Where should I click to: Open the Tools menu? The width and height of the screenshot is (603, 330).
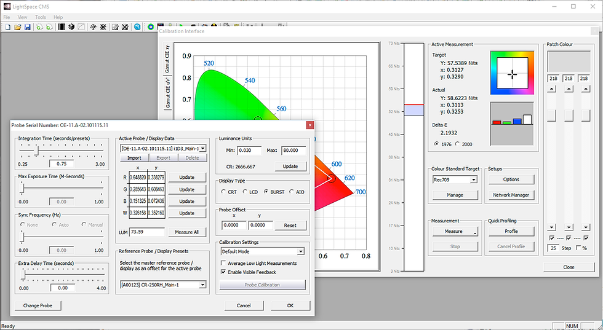tap(41, 17)
